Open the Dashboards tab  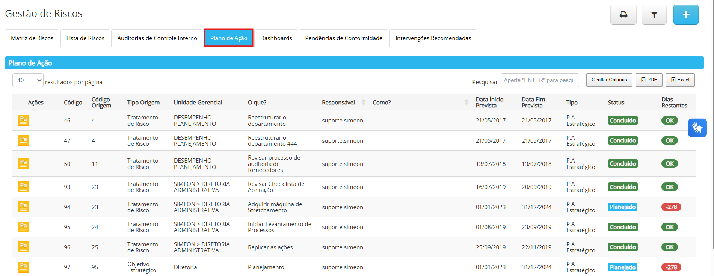(x=276, y=38)
